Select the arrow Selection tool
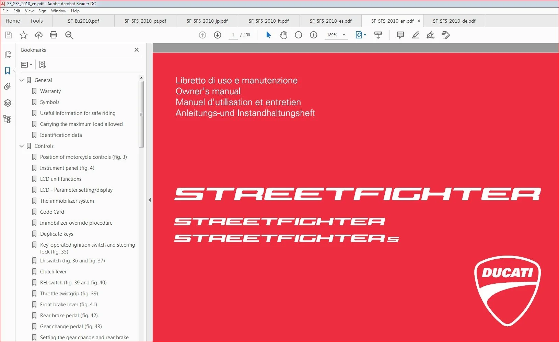The height and width of the screenshot is (342, 559). 268,35
